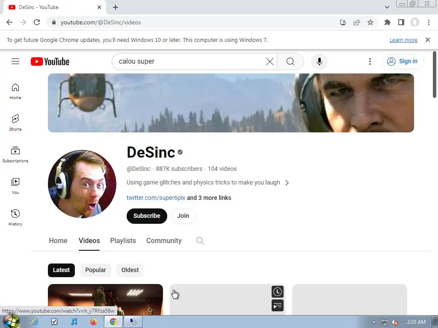
Task: Submit search with magnifier button
Action: (x=290, y=61)
